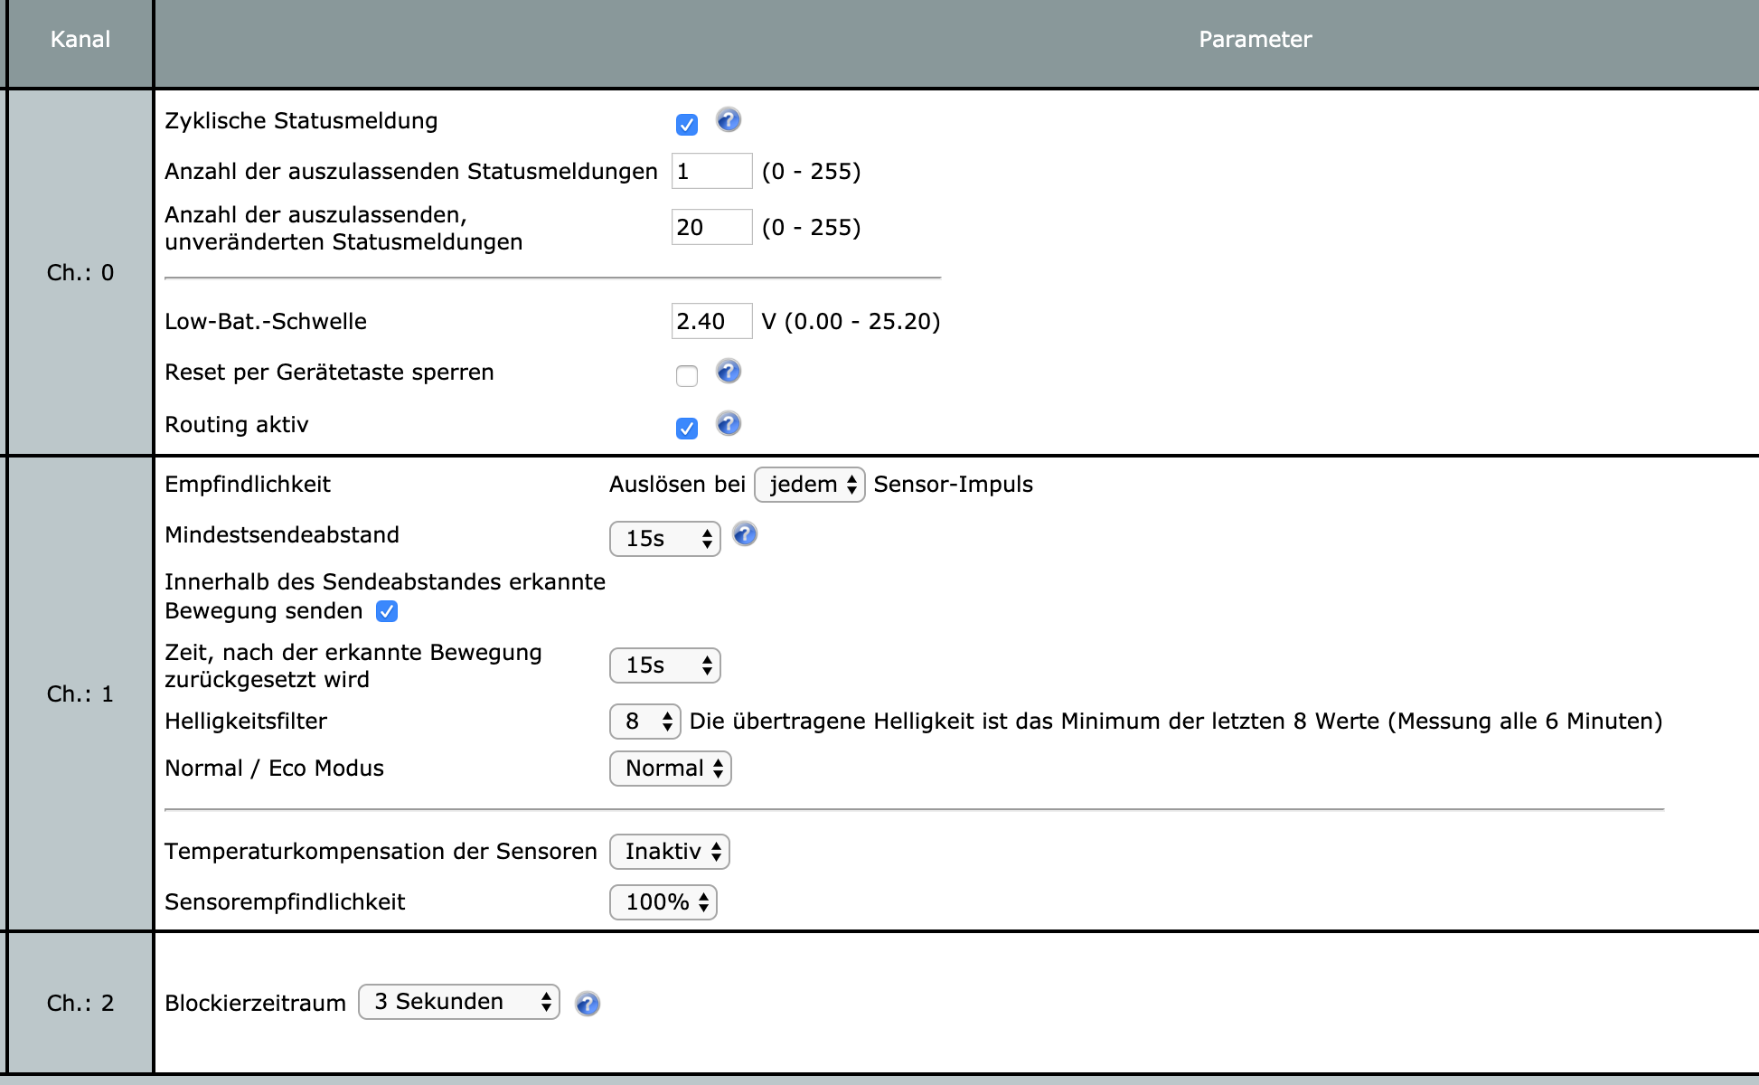Open Normal / Eco Modus dropdown
The image size is (1759, 1085).
click(x=671, y=769)
